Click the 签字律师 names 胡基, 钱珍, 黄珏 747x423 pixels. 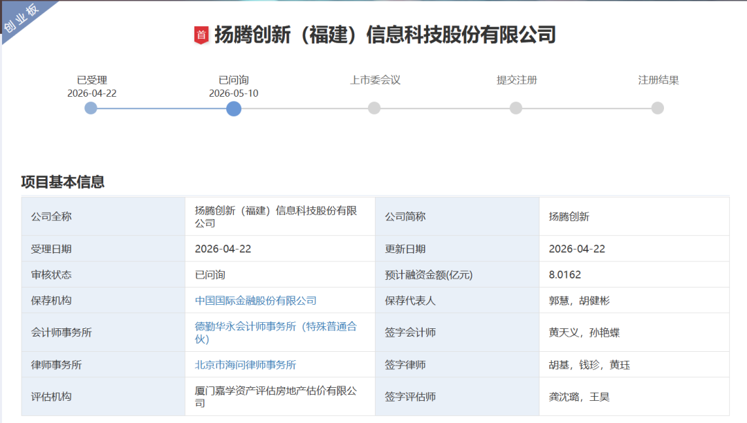click(589, 365)
